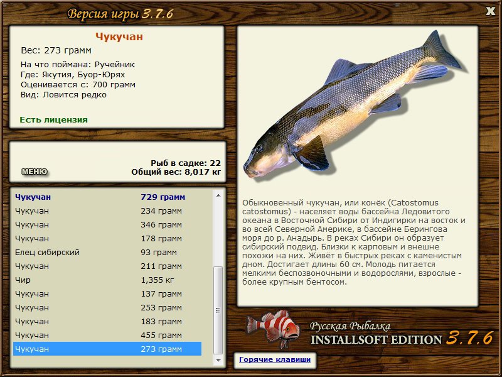The width and height of the screenshot is (502, 377).
Task: Select the highlighted Чукучан 273 грамм row
Action: click(107, 349)
